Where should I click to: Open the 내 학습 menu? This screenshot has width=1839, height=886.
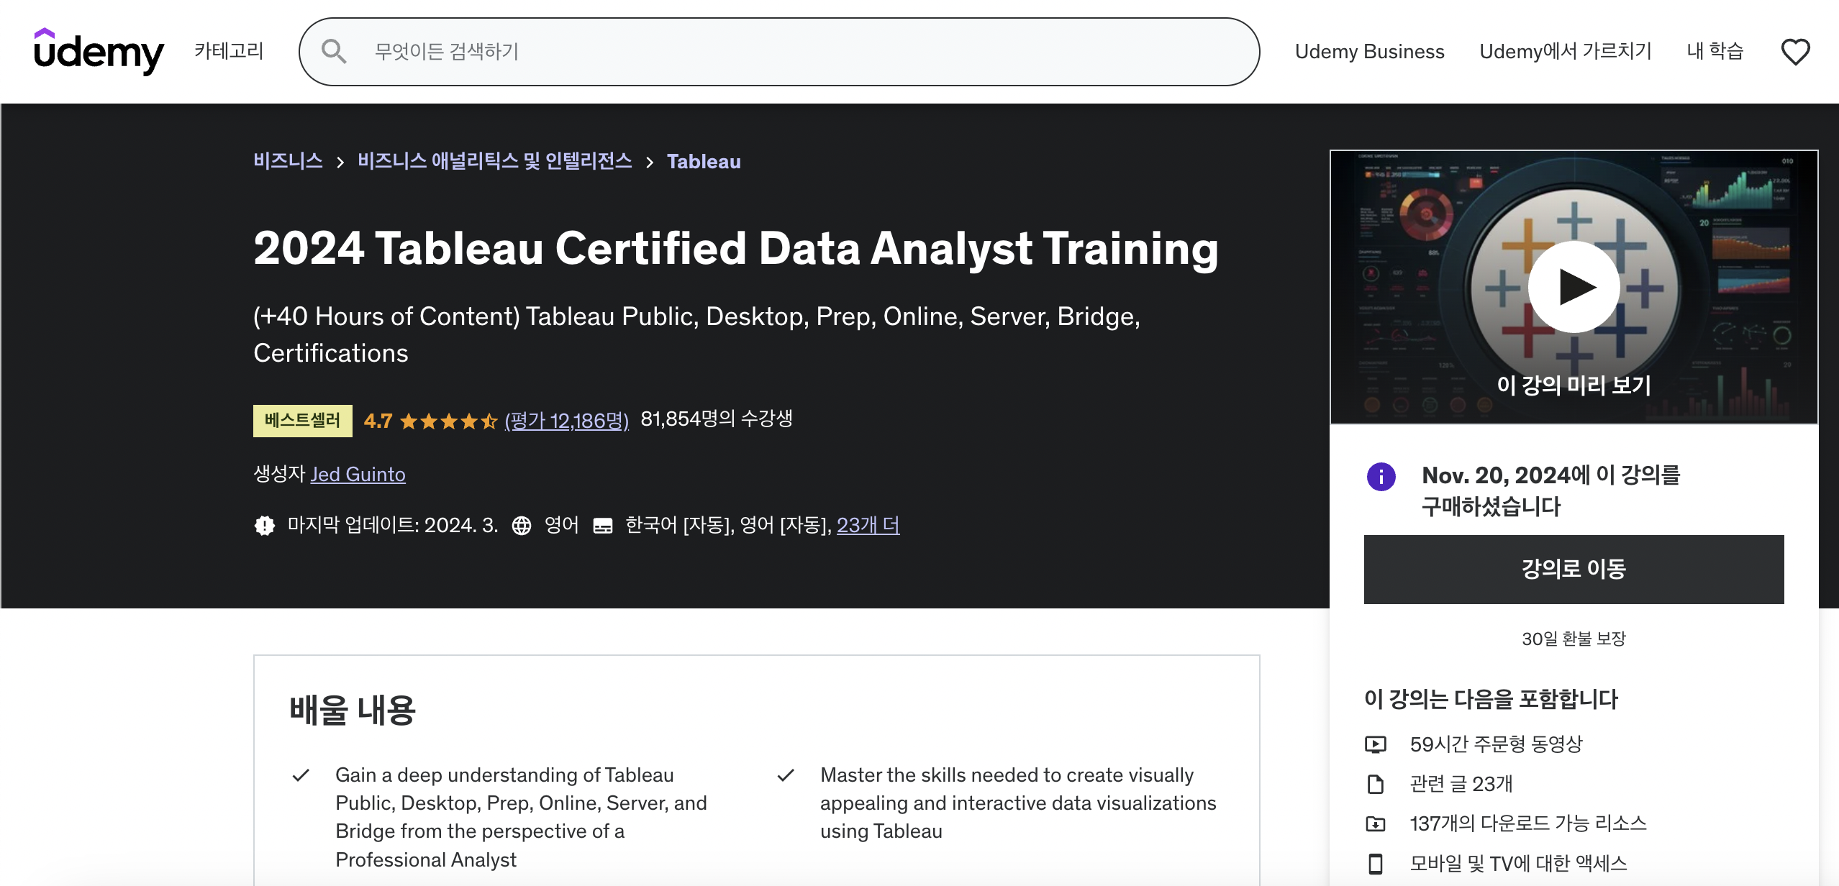point(1715,51)
